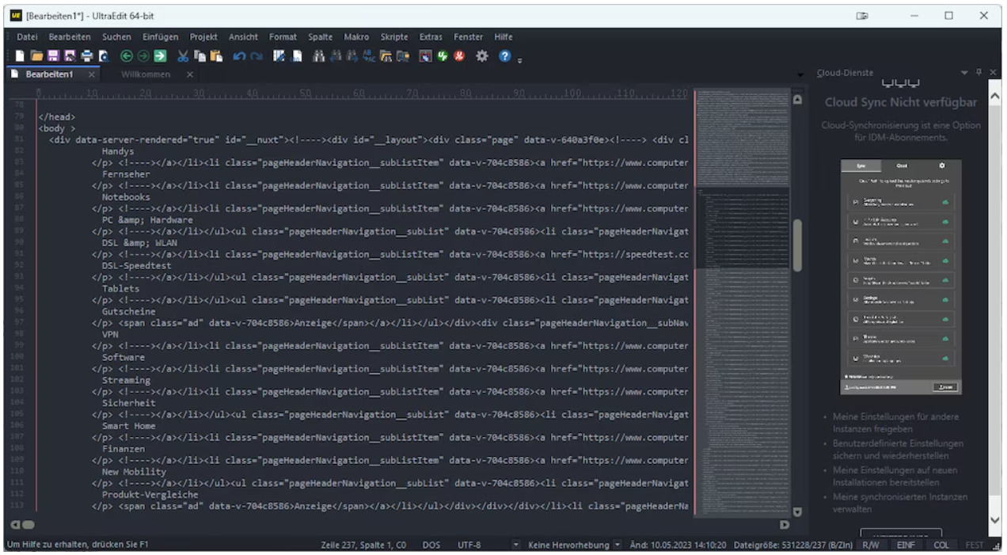Screen dimensions: 1007x555
Task: Toggle COL column mode in status bar
Action: point(941,545)
